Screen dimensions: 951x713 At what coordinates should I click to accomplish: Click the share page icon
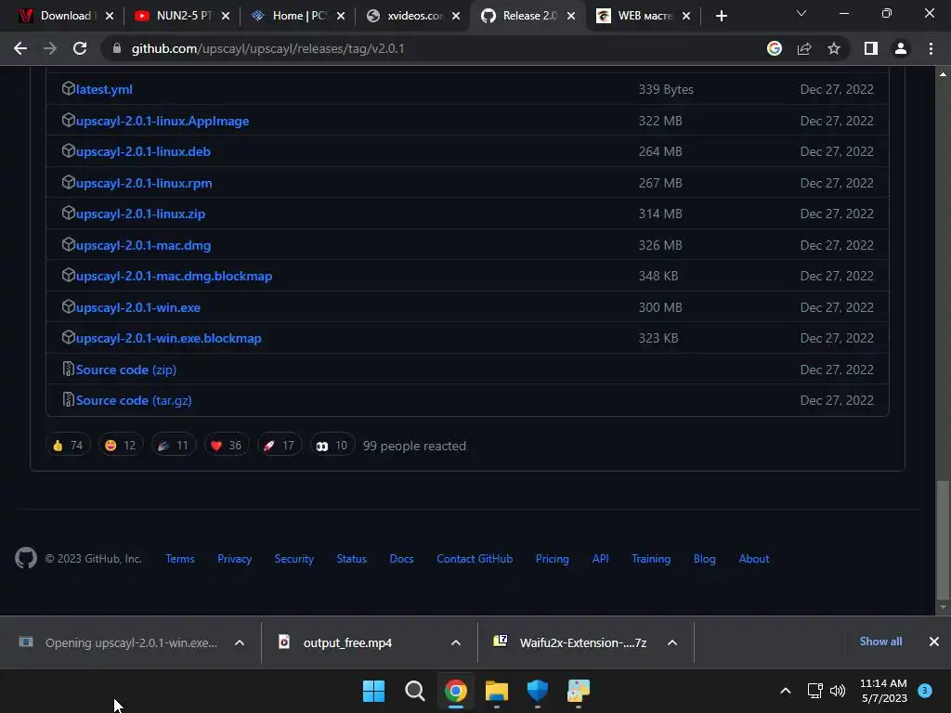point(804,48)
